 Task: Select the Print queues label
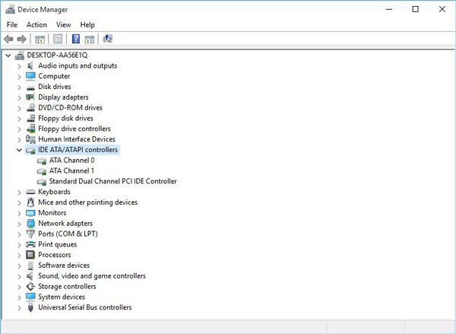tap(58, 244)
